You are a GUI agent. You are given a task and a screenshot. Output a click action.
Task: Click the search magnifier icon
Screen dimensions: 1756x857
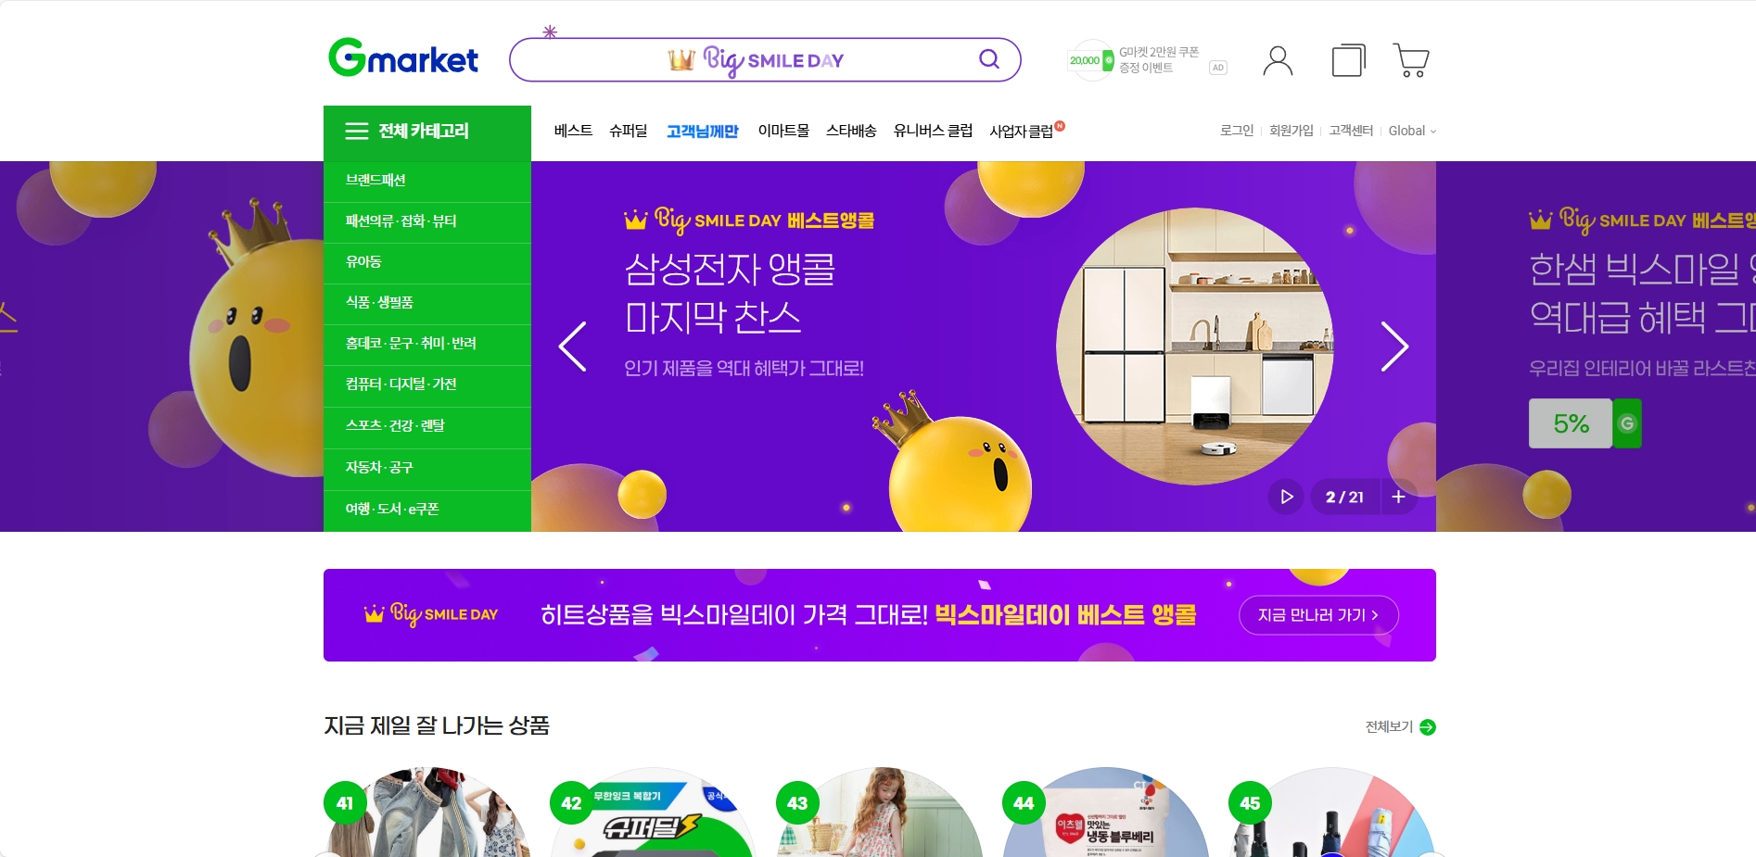coord(989,59)
